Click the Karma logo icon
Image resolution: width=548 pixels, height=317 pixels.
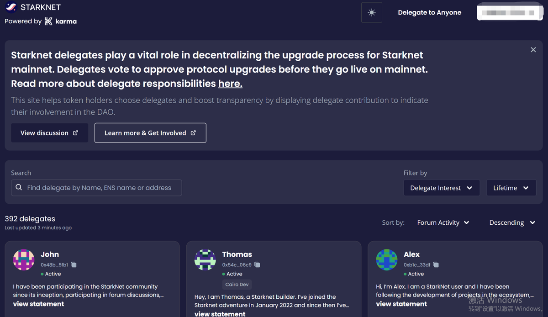pyautogui.click(x=48, y=21)
